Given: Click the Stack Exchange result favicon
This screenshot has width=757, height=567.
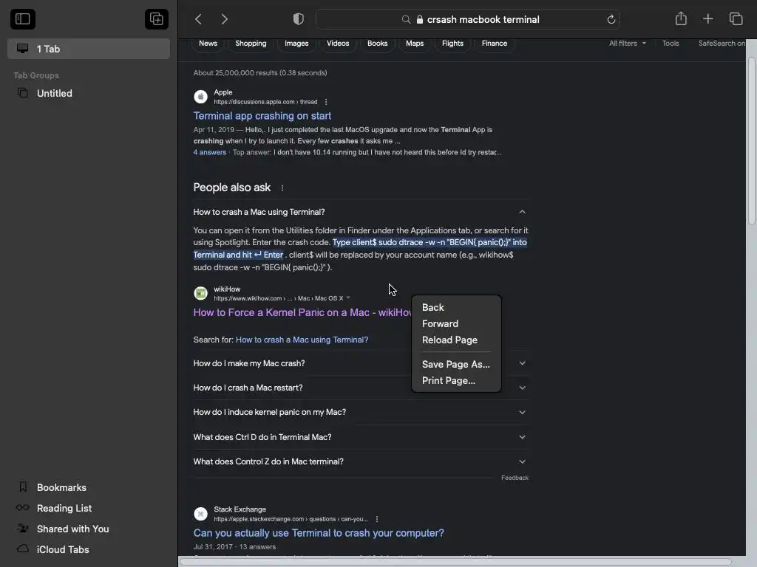Looking at the screenshot, I should (201, 514).
